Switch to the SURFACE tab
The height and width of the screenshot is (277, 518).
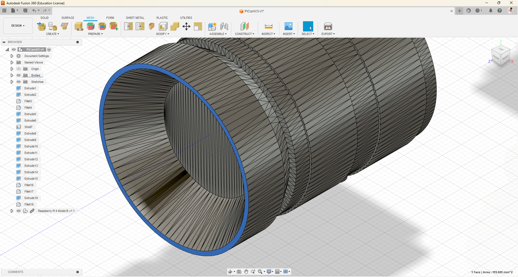68,18
